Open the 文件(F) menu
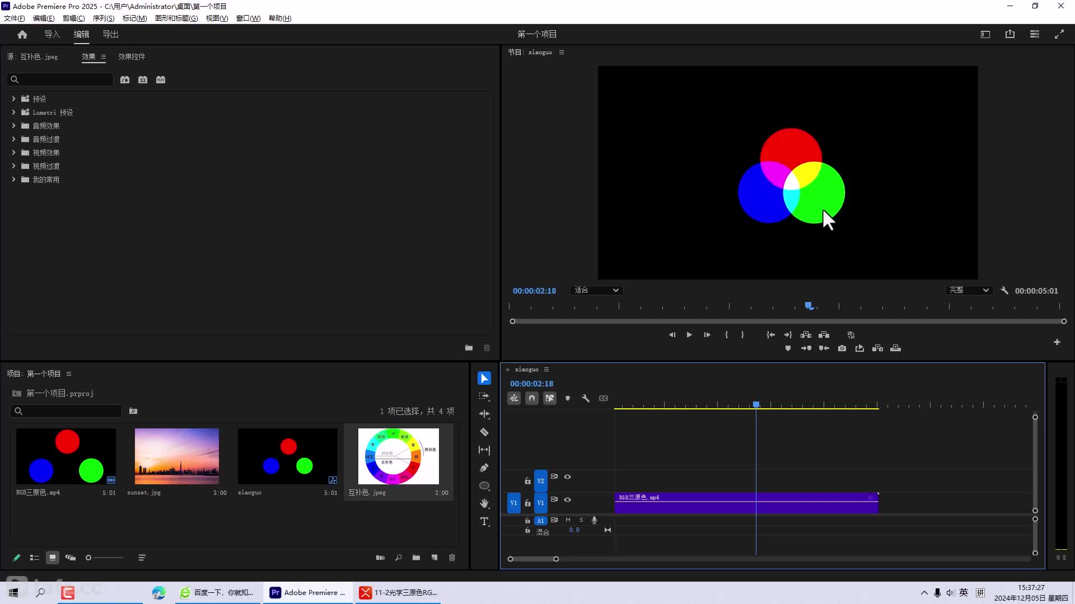The height and width of the screenshot is (604, 1075). (x=15, y=18)
